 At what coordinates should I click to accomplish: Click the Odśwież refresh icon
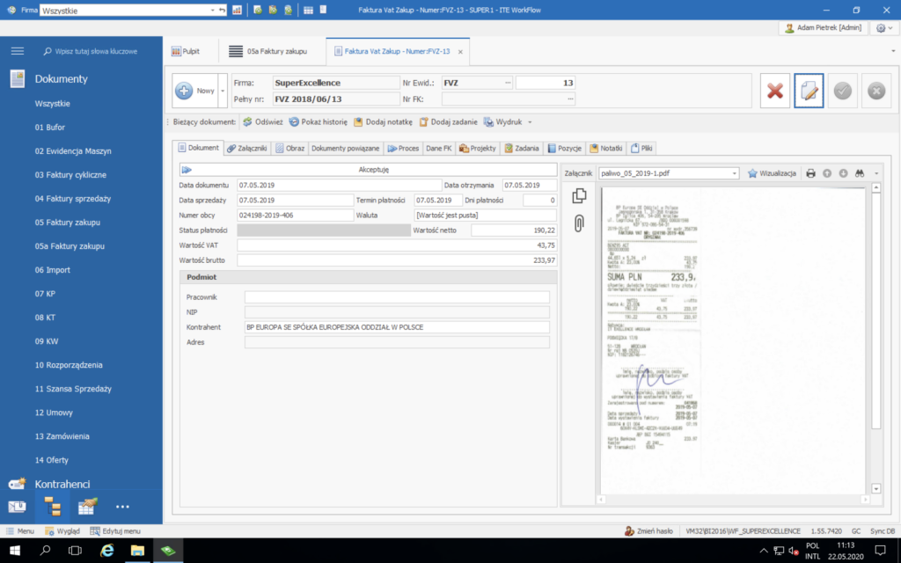coord(247,122)
